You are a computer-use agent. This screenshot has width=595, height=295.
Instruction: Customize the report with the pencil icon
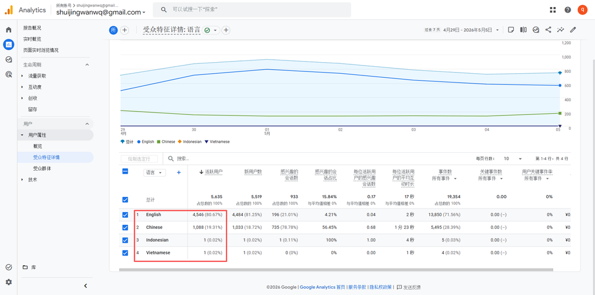click(573, 30)
